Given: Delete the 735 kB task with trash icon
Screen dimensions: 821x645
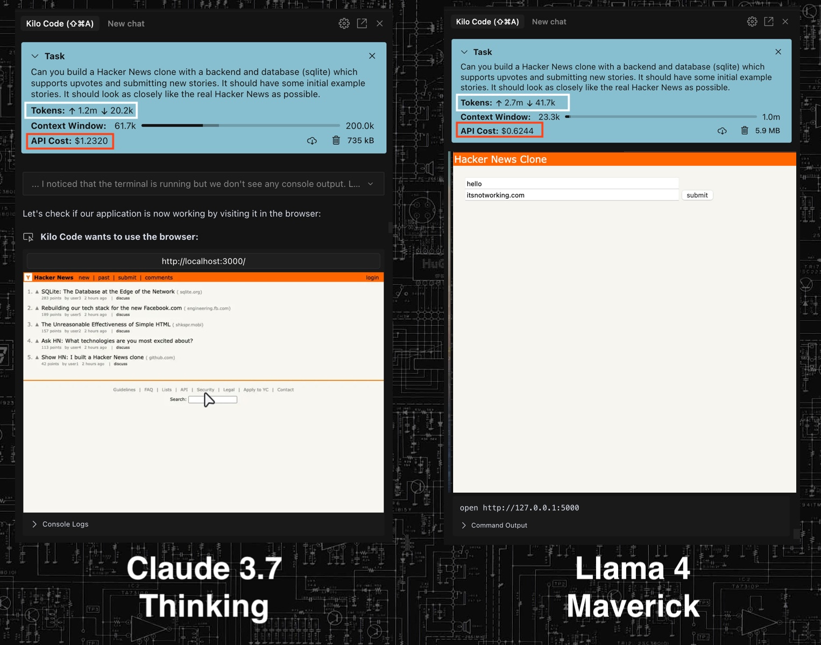Looking at the screenshot, I should (x=336, y=141).
